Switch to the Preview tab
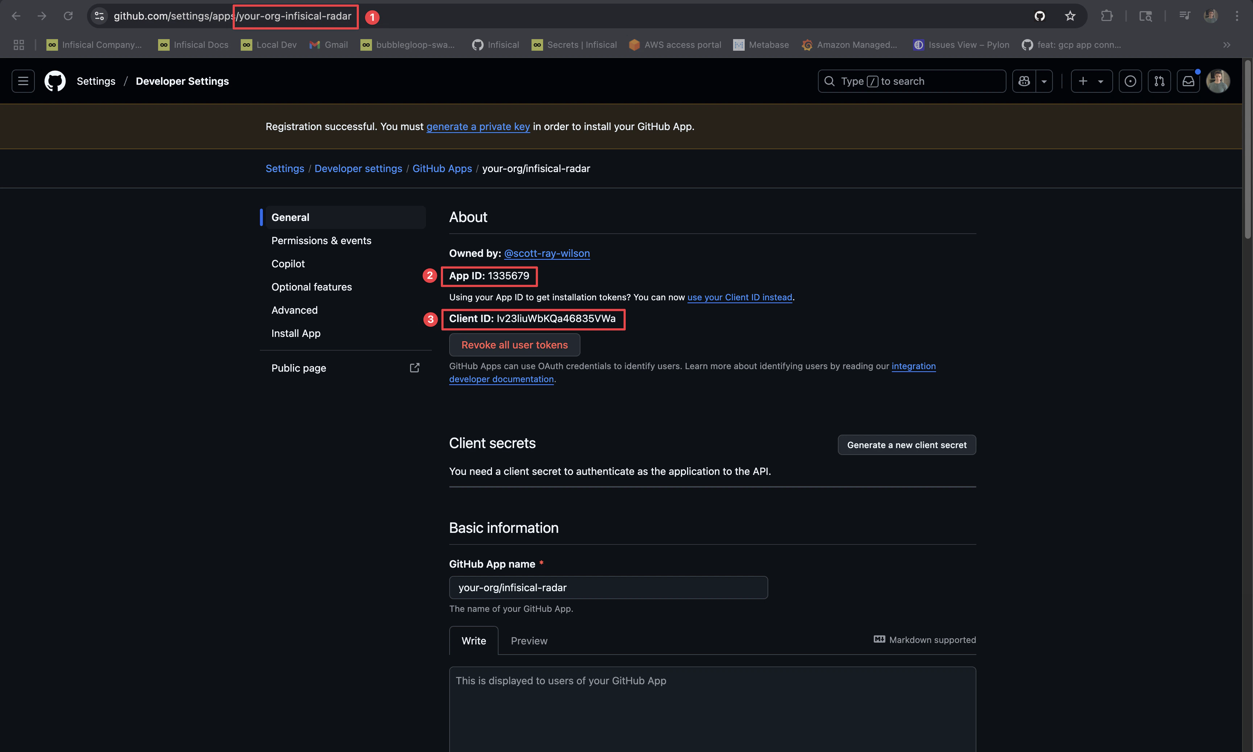The width and height of the screenshot is (1253, 752). [x=529, y=641]
